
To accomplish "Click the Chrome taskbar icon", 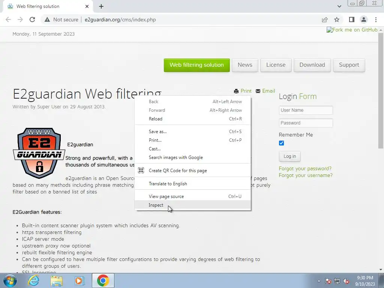I will pyautogui.click(x=103, y=280).
